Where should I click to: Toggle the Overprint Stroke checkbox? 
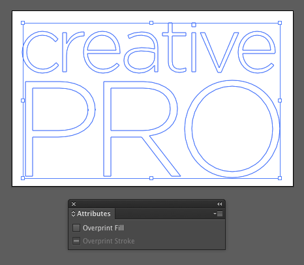(76, 241)
